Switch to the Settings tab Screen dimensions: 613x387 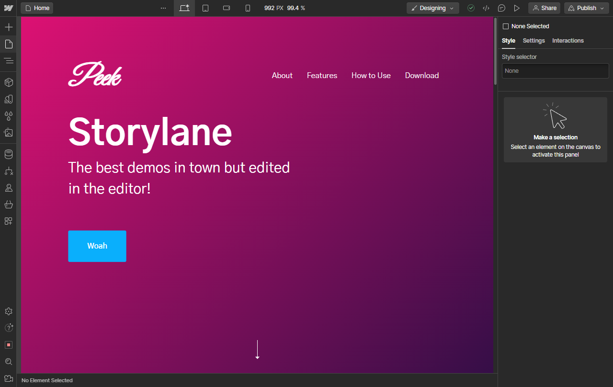(x=534, y=41)
